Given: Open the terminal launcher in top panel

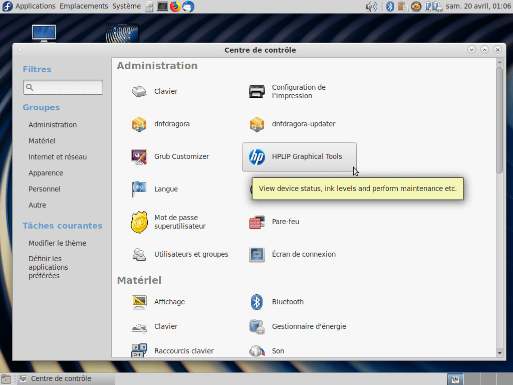Looking at the screenshot, I should click(x=162, y=6).
